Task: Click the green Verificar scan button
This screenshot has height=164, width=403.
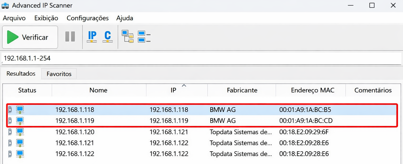Action: [30, 37]
